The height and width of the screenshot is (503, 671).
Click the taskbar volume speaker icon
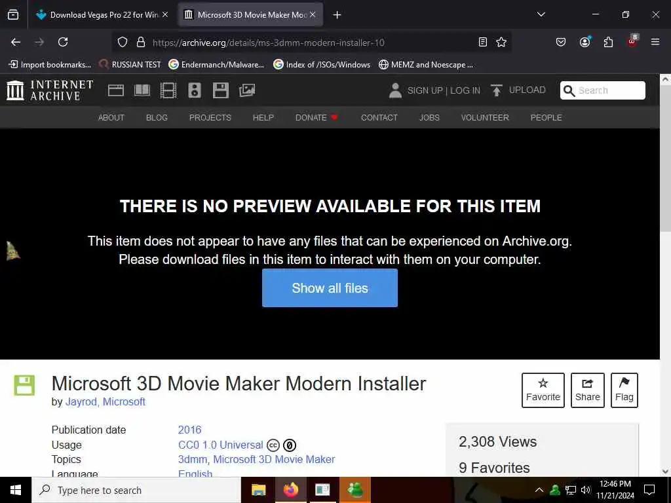586,490
